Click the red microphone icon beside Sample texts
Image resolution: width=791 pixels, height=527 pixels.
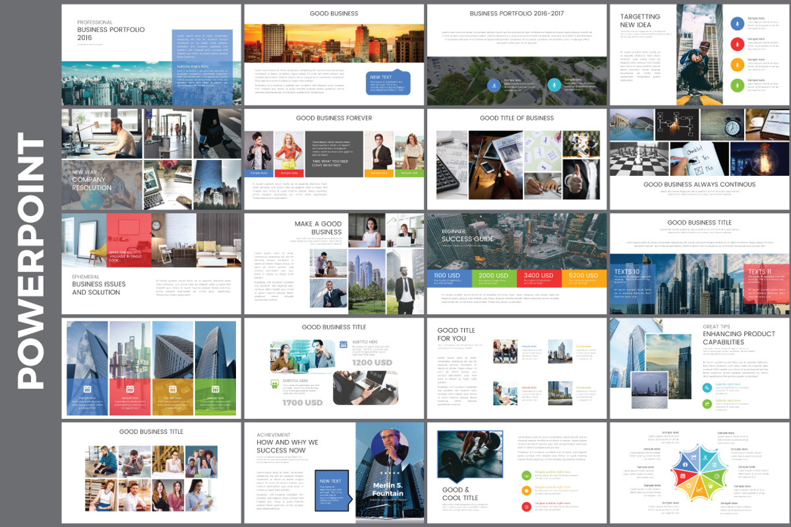pos(737,44)
